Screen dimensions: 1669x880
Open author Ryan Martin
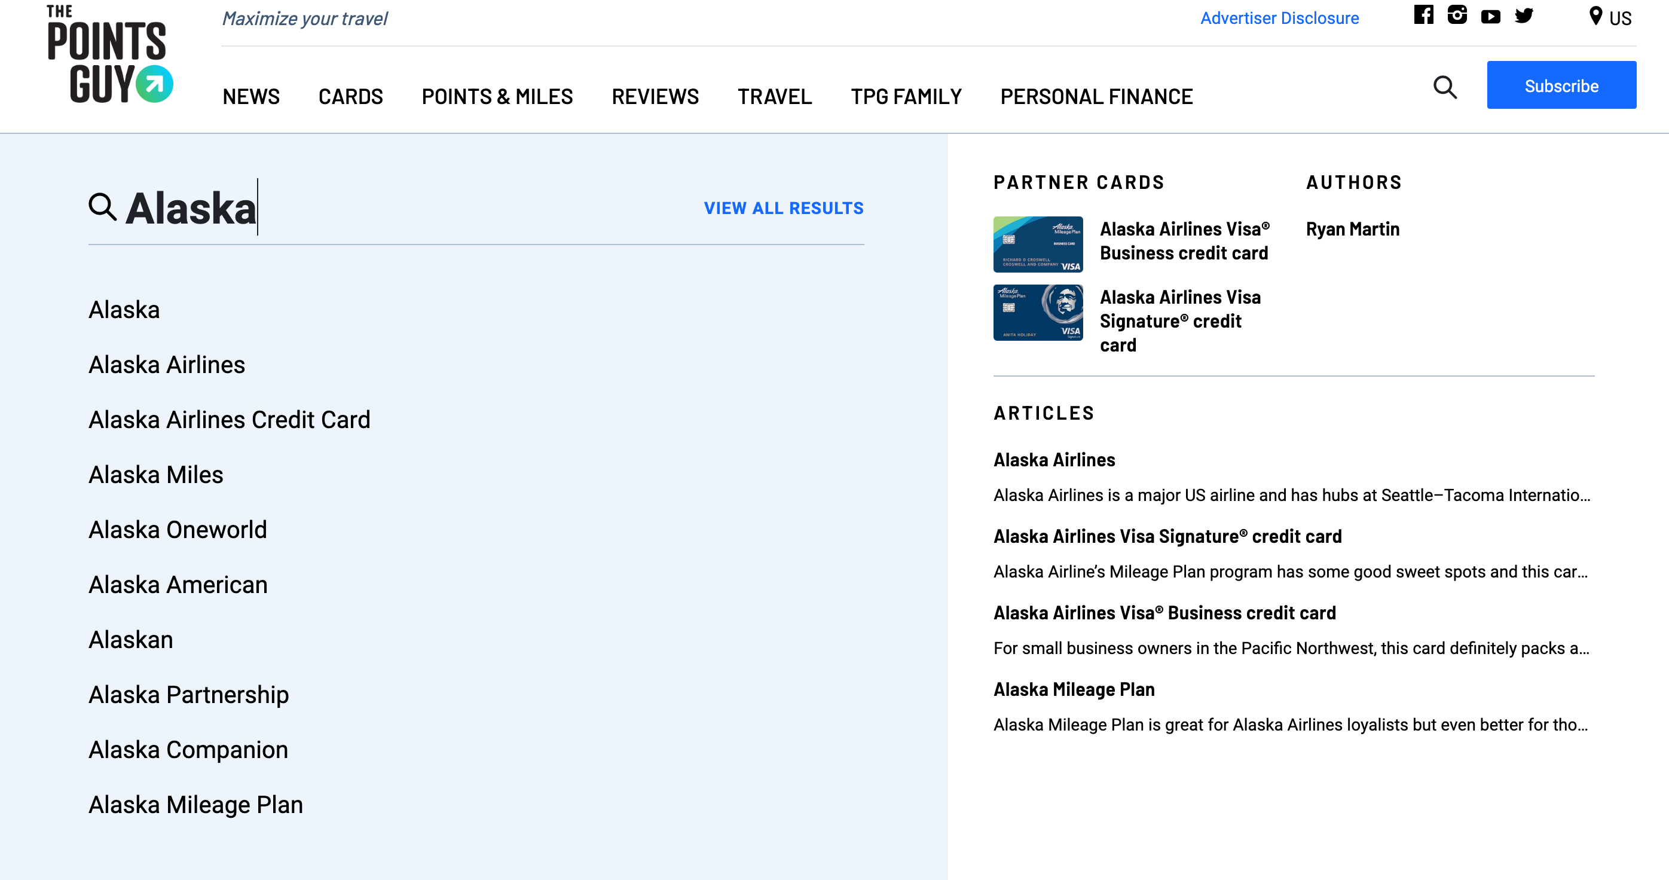[1353, 230]
